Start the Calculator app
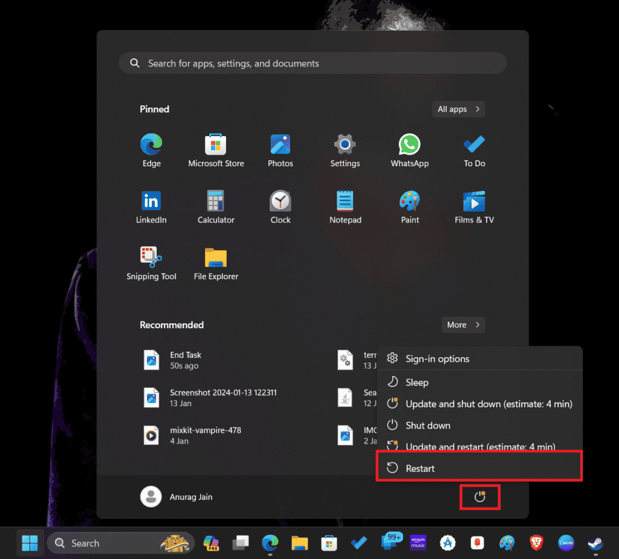Screen dimensions: 619x559 (x=216, y=201)
